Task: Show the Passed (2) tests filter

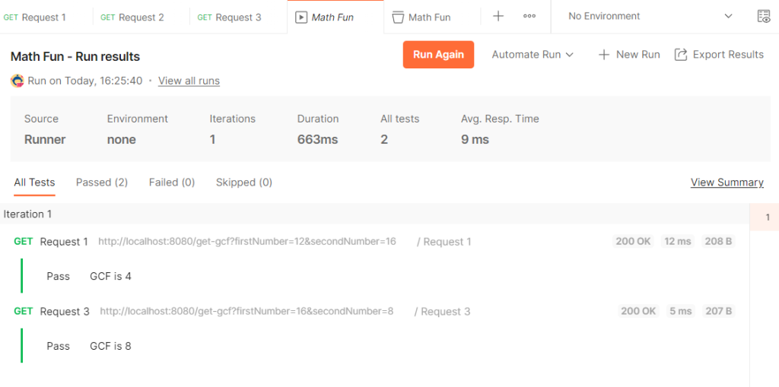Action: [x=101, y=182]
